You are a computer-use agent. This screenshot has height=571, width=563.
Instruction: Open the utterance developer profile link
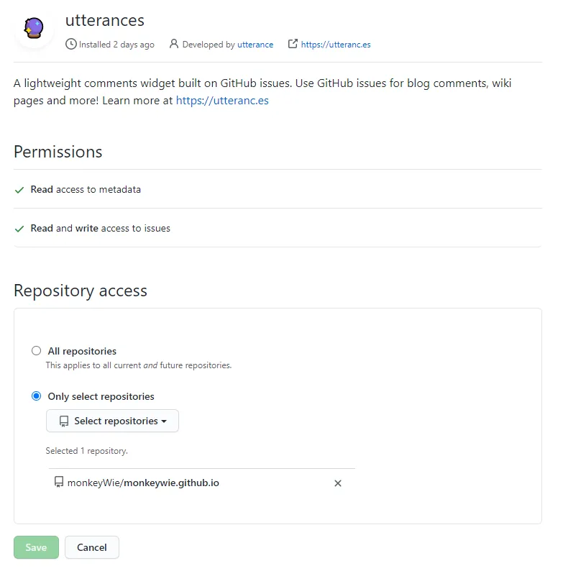tap(255, 45)
